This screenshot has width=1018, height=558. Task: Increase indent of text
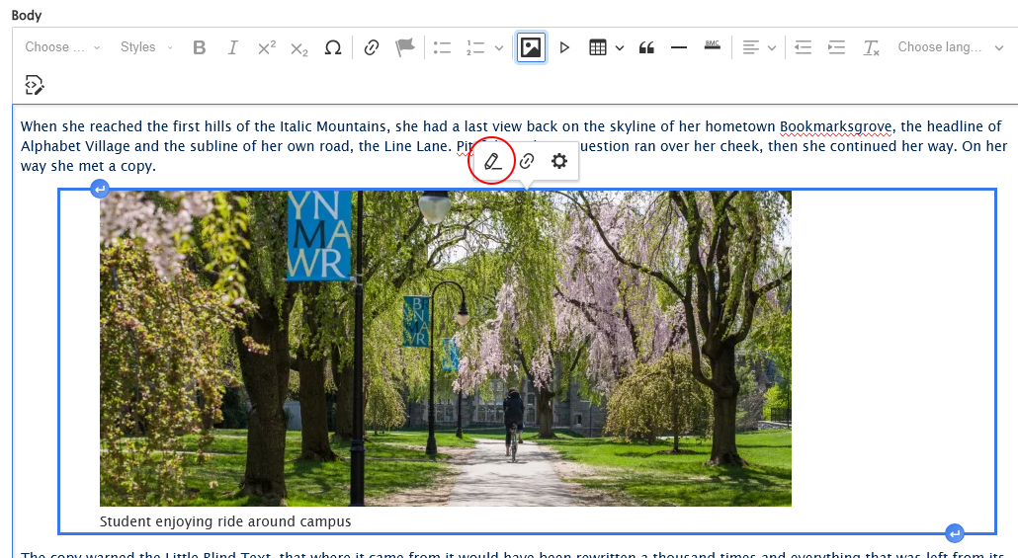[836, 47]
